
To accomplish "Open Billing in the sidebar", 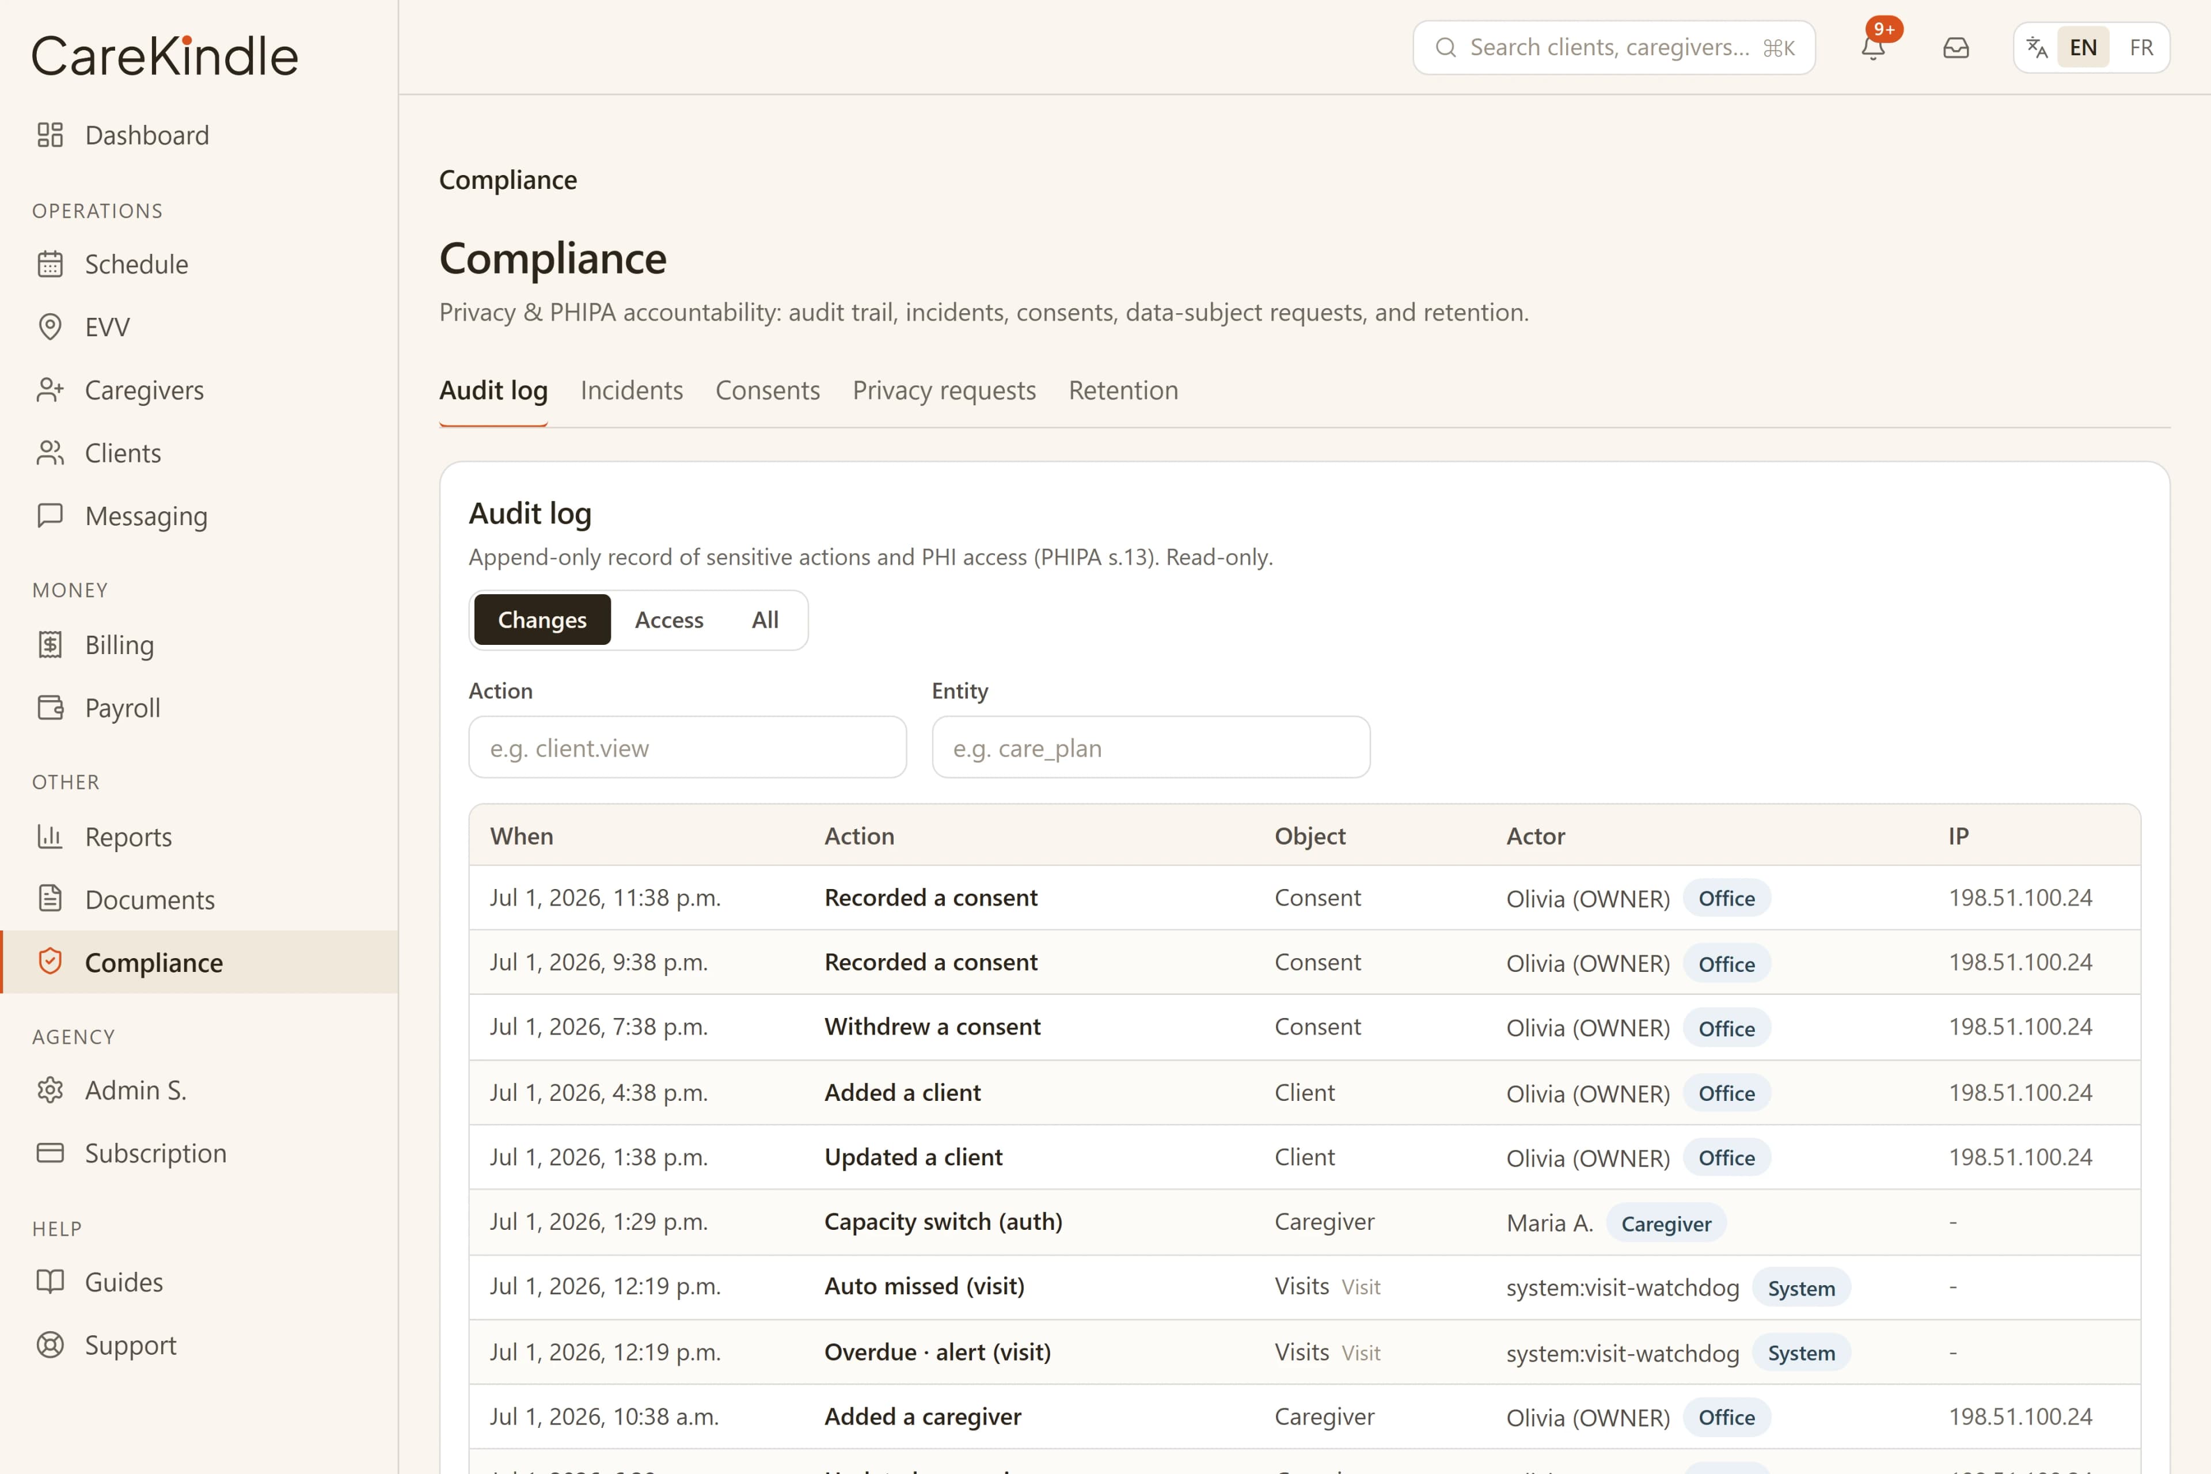I will pos(199,645).
